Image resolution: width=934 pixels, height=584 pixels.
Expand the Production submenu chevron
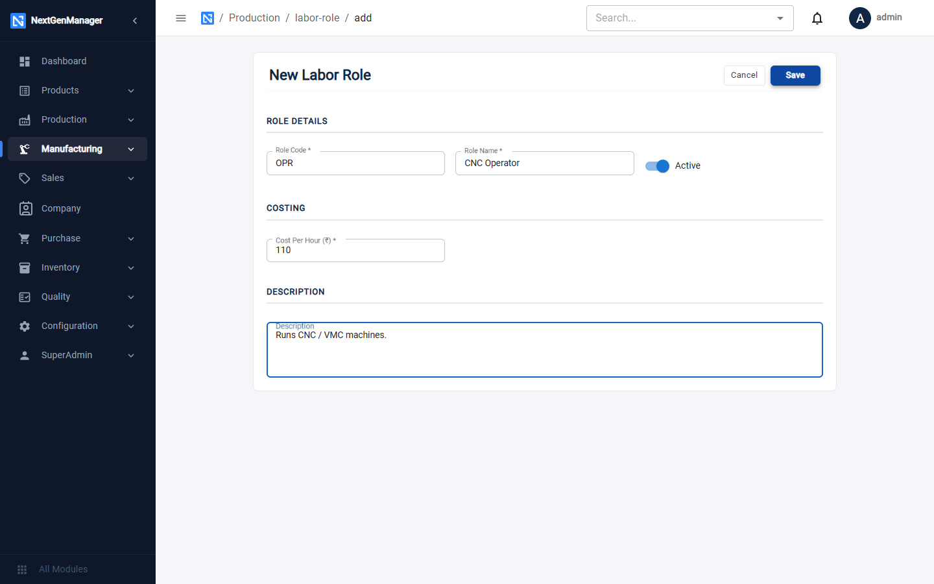coord(131,120)
